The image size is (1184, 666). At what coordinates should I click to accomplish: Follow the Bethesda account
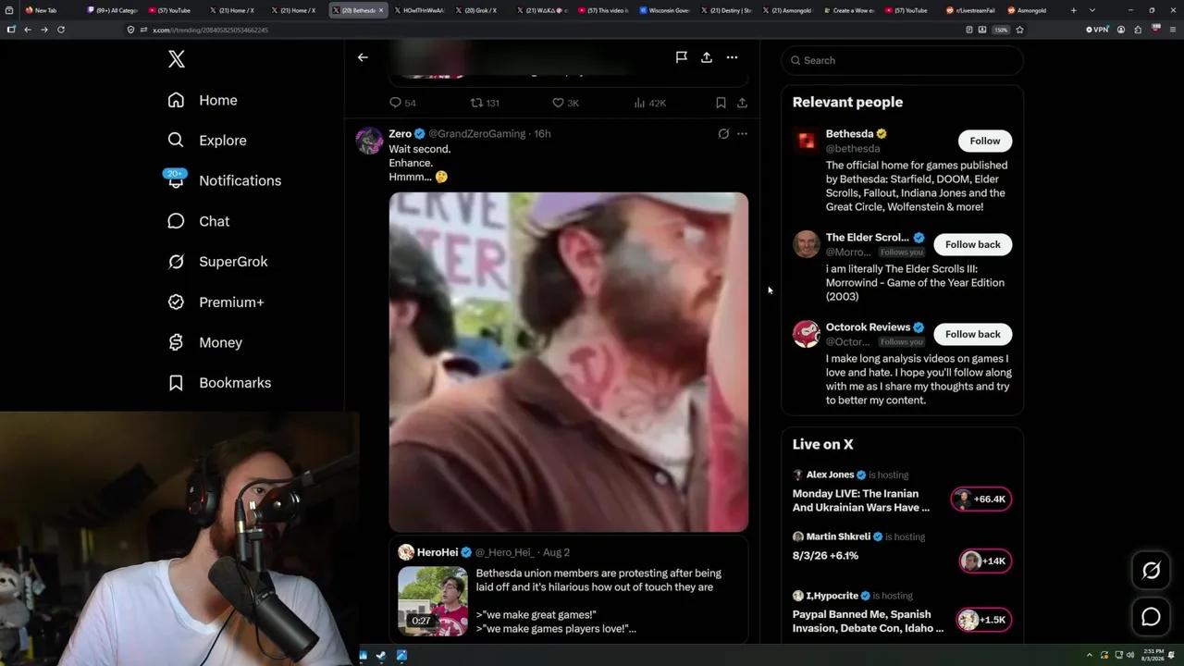point(985,141)
